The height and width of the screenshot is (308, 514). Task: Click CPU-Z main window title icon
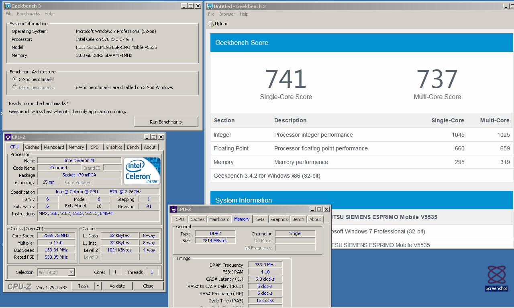pos(8,137)
